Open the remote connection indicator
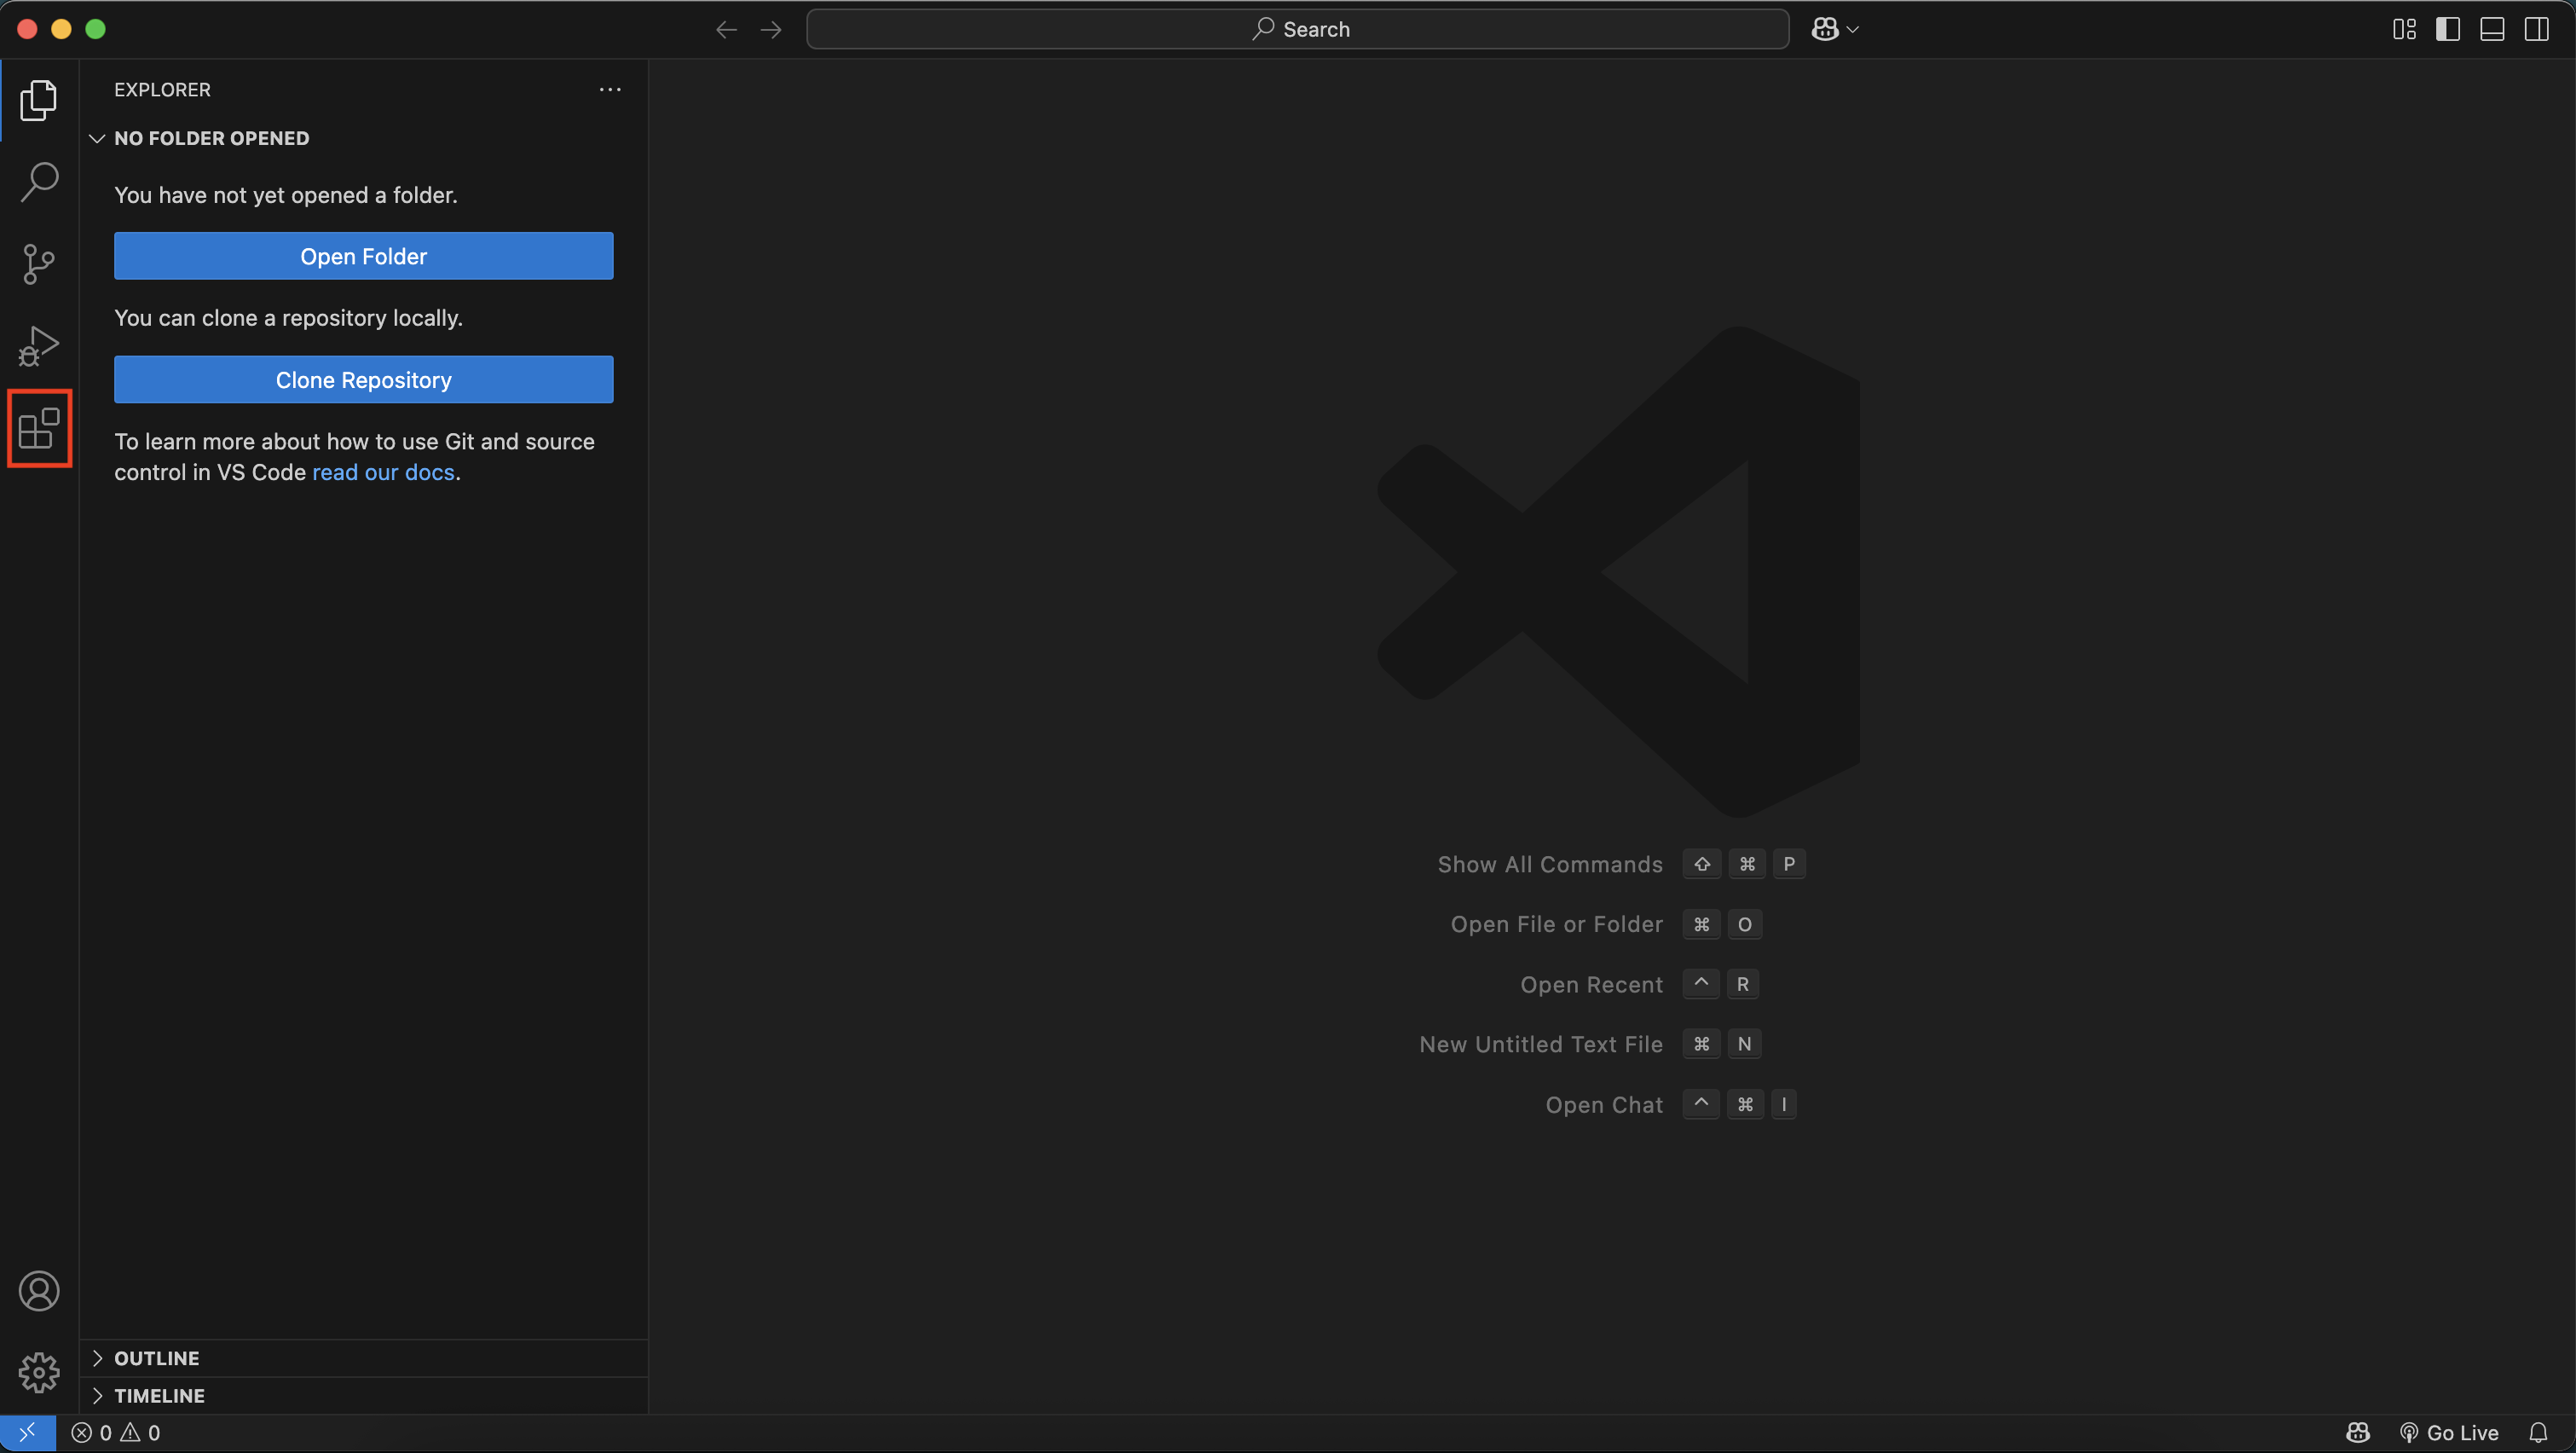Image resolution: width=2576 pixels, height=1453 pixels. (x=28, y=1432)
